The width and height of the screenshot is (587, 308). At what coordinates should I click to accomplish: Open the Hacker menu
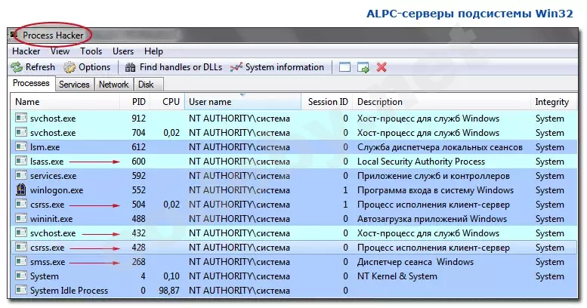26,51
